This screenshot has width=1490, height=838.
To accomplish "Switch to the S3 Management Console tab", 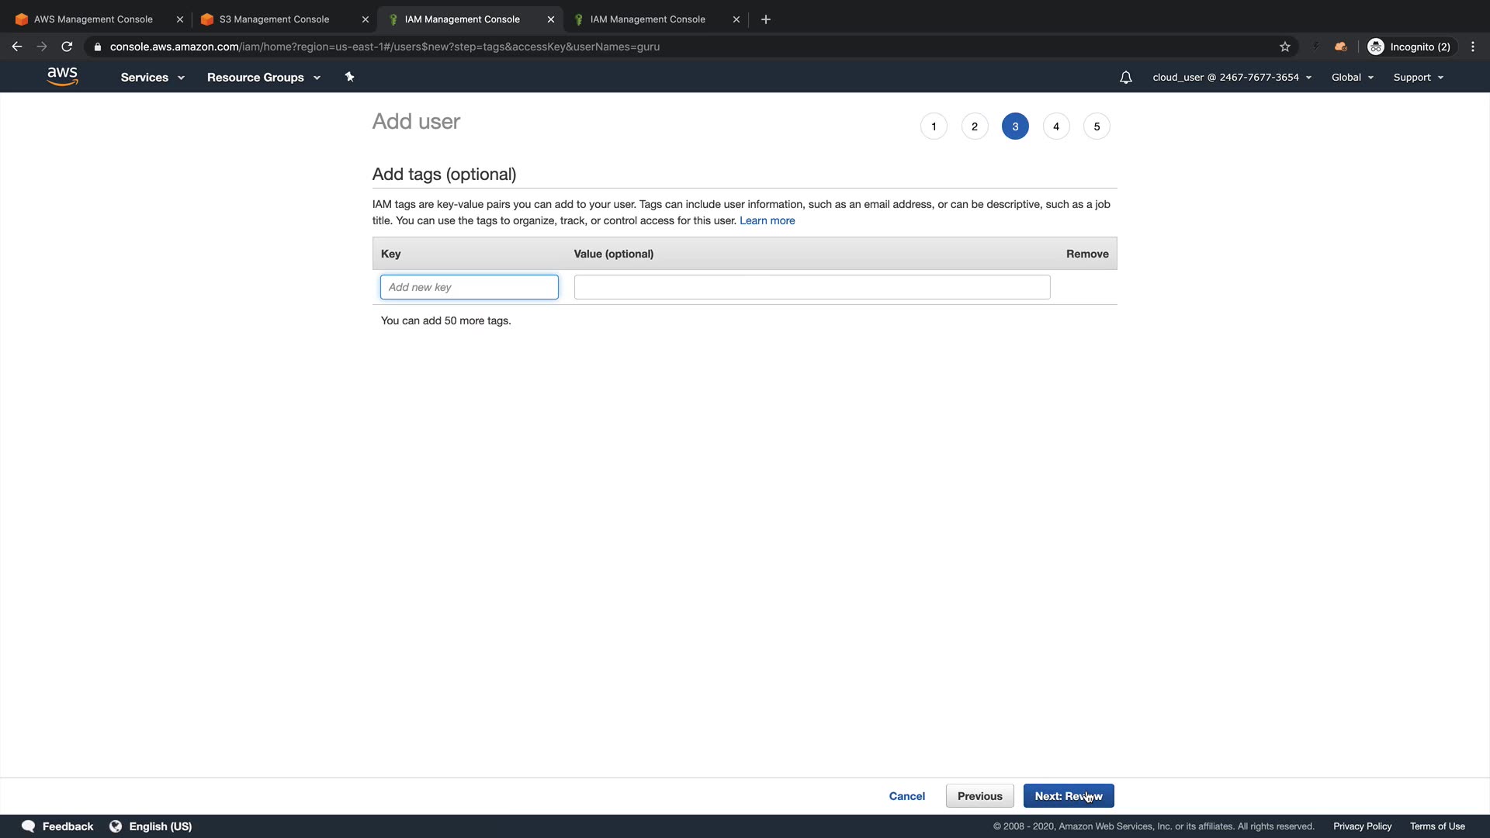I will [x=274, y=19].
